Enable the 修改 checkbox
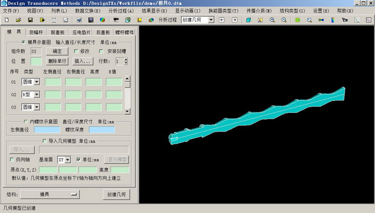 (76, 51)
